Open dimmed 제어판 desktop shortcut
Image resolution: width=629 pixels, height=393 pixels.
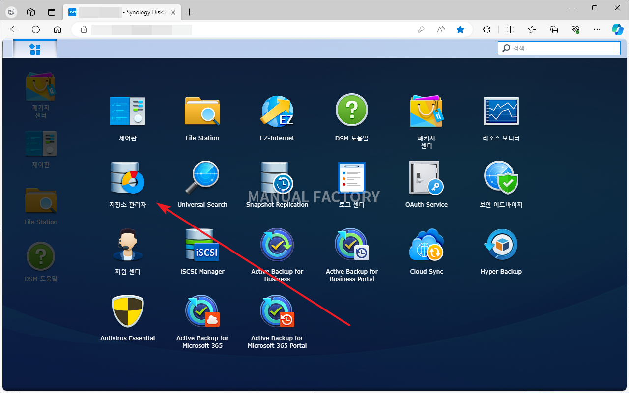[x=41, y=144]
